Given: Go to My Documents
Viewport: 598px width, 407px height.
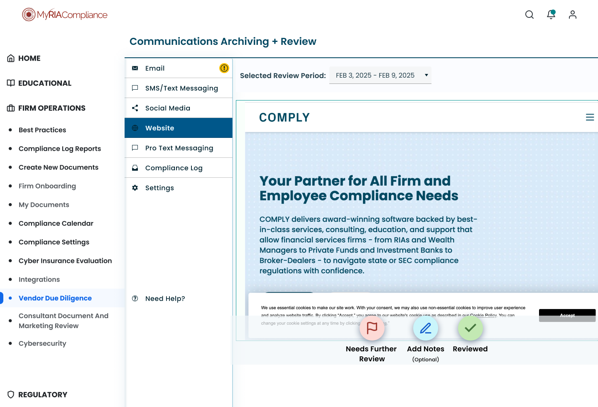Looking at the screenshot, I should (44, 205).
